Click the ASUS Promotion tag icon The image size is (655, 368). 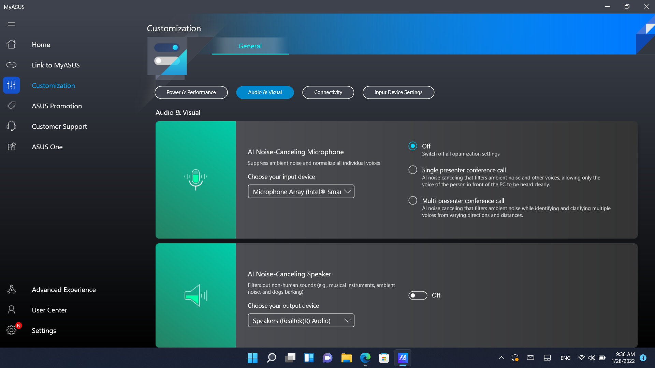tap(11, 106)
